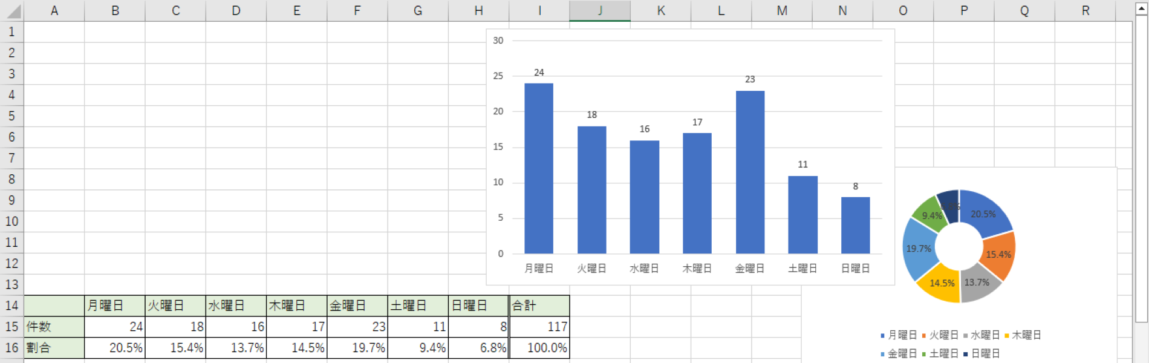Click the 金曜日 header cell in row 14
1149x363 pixels.
(357, 306)
